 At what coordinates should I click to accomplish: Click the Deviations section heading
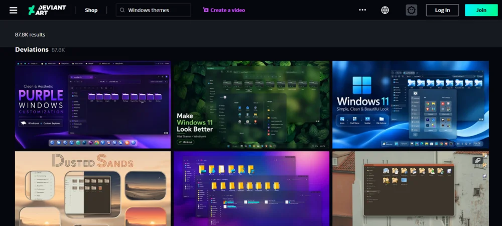pos(32,50)
